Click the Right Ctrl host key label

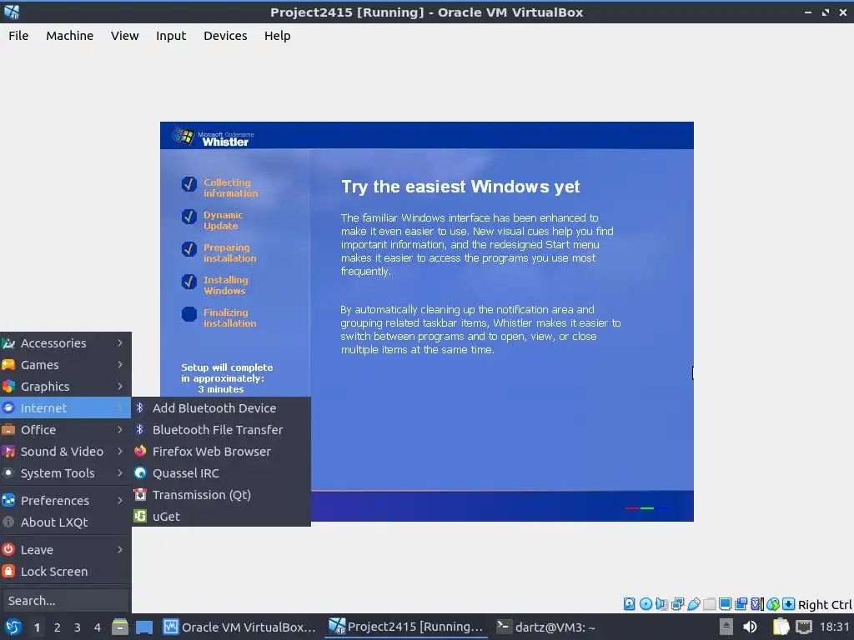pyautogui.click(x=825, y=605)
